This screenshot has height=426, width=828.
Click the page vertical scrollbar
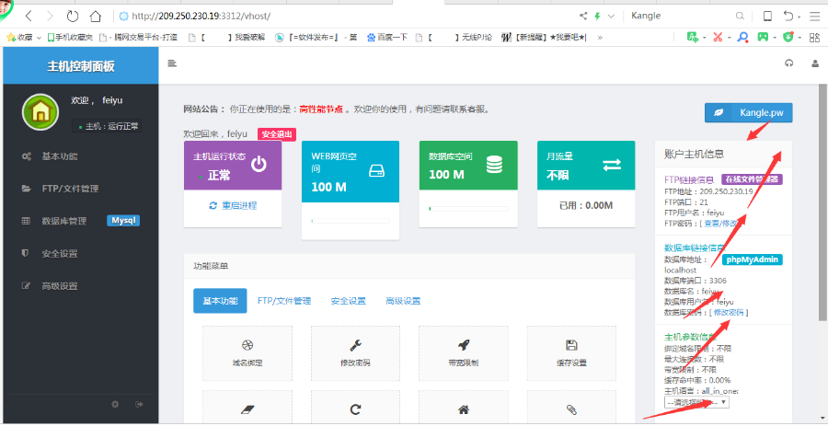tap(822, 201)
